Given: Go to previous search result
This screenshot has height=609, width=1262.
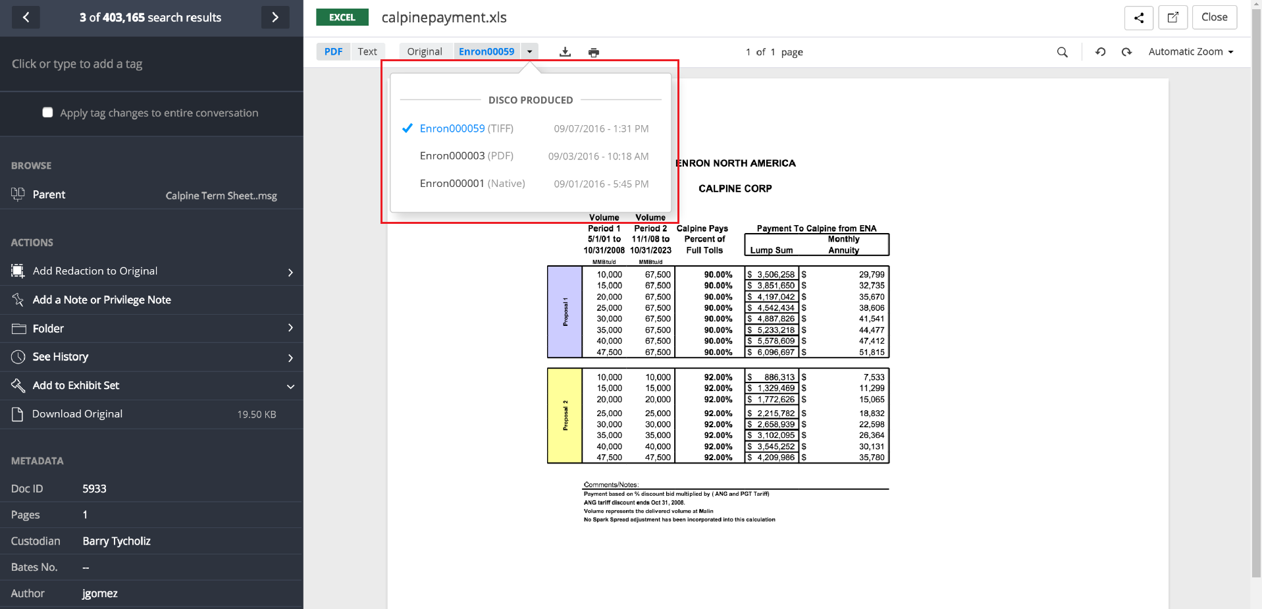Looking at the screenshot, I should pos(26,17).
